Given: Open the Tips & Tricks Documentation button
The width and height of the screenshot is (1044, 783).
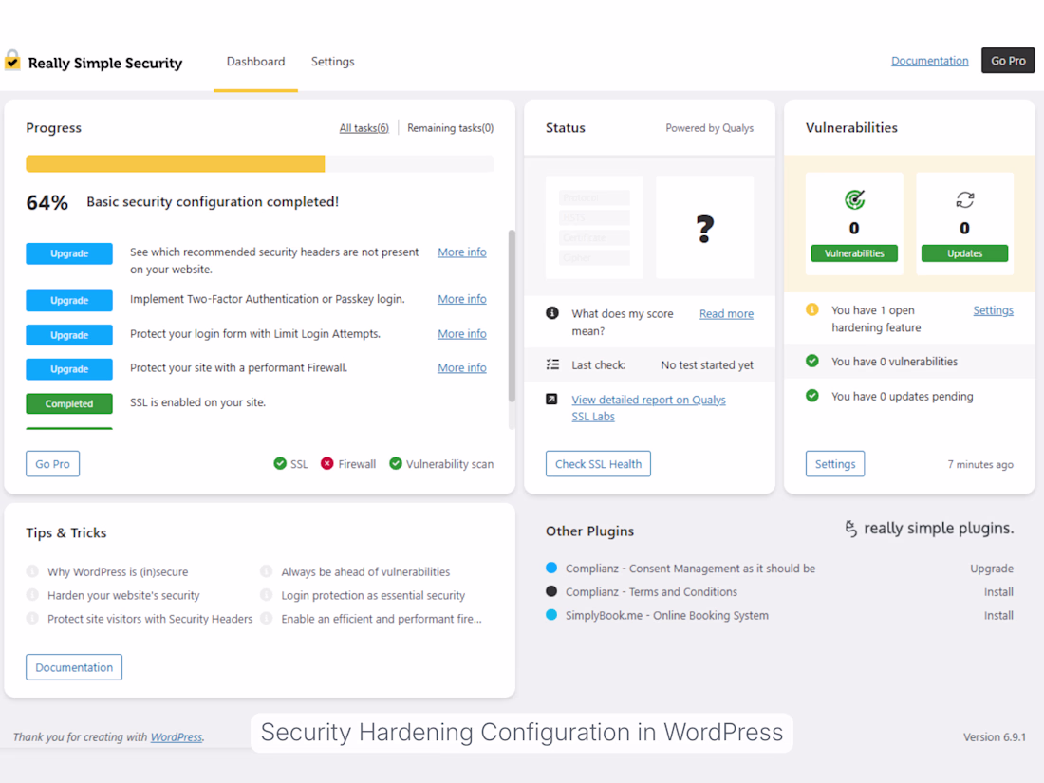Looking at the screenshot, I should pyautogui.click(x=74, y=667).
